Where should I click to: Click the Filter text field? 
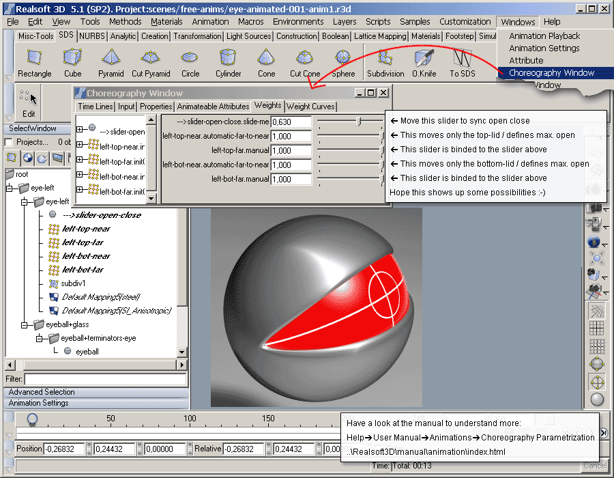(x=105, y=379)
